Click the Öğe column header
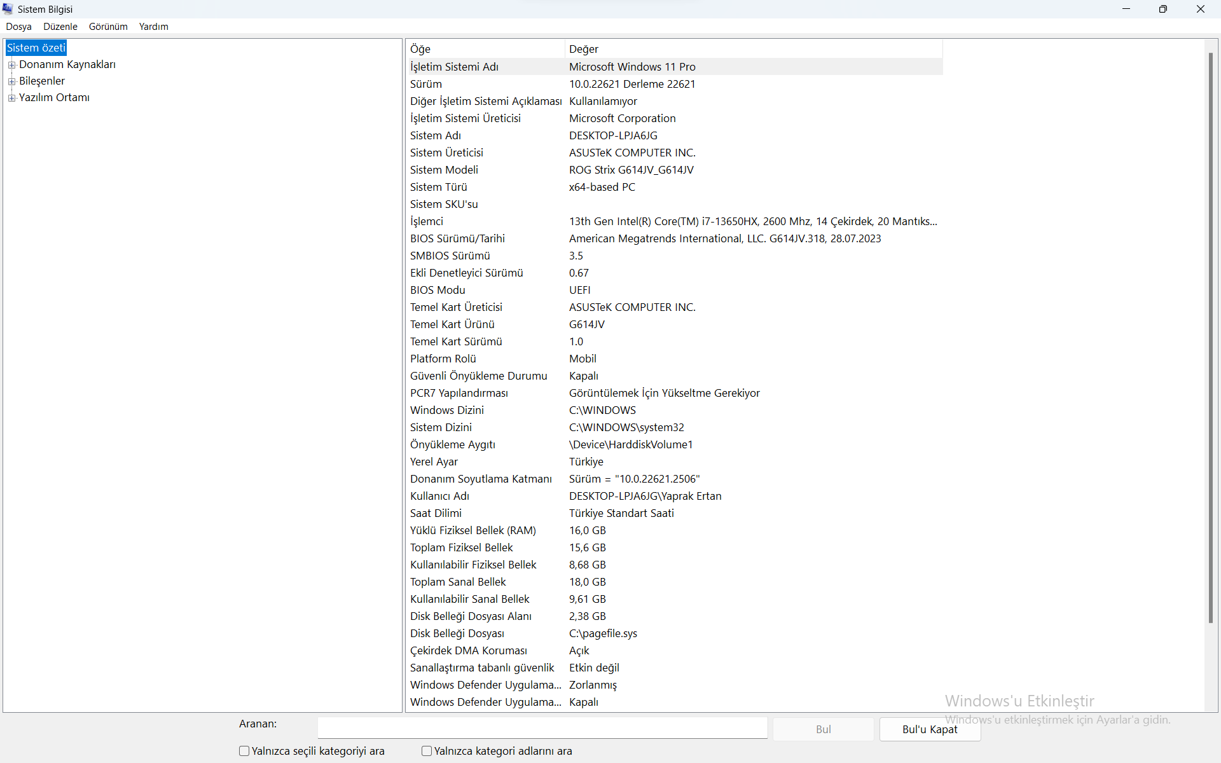Image resolution: width=1221 pixels, height=763 pixels. (485, 49)
